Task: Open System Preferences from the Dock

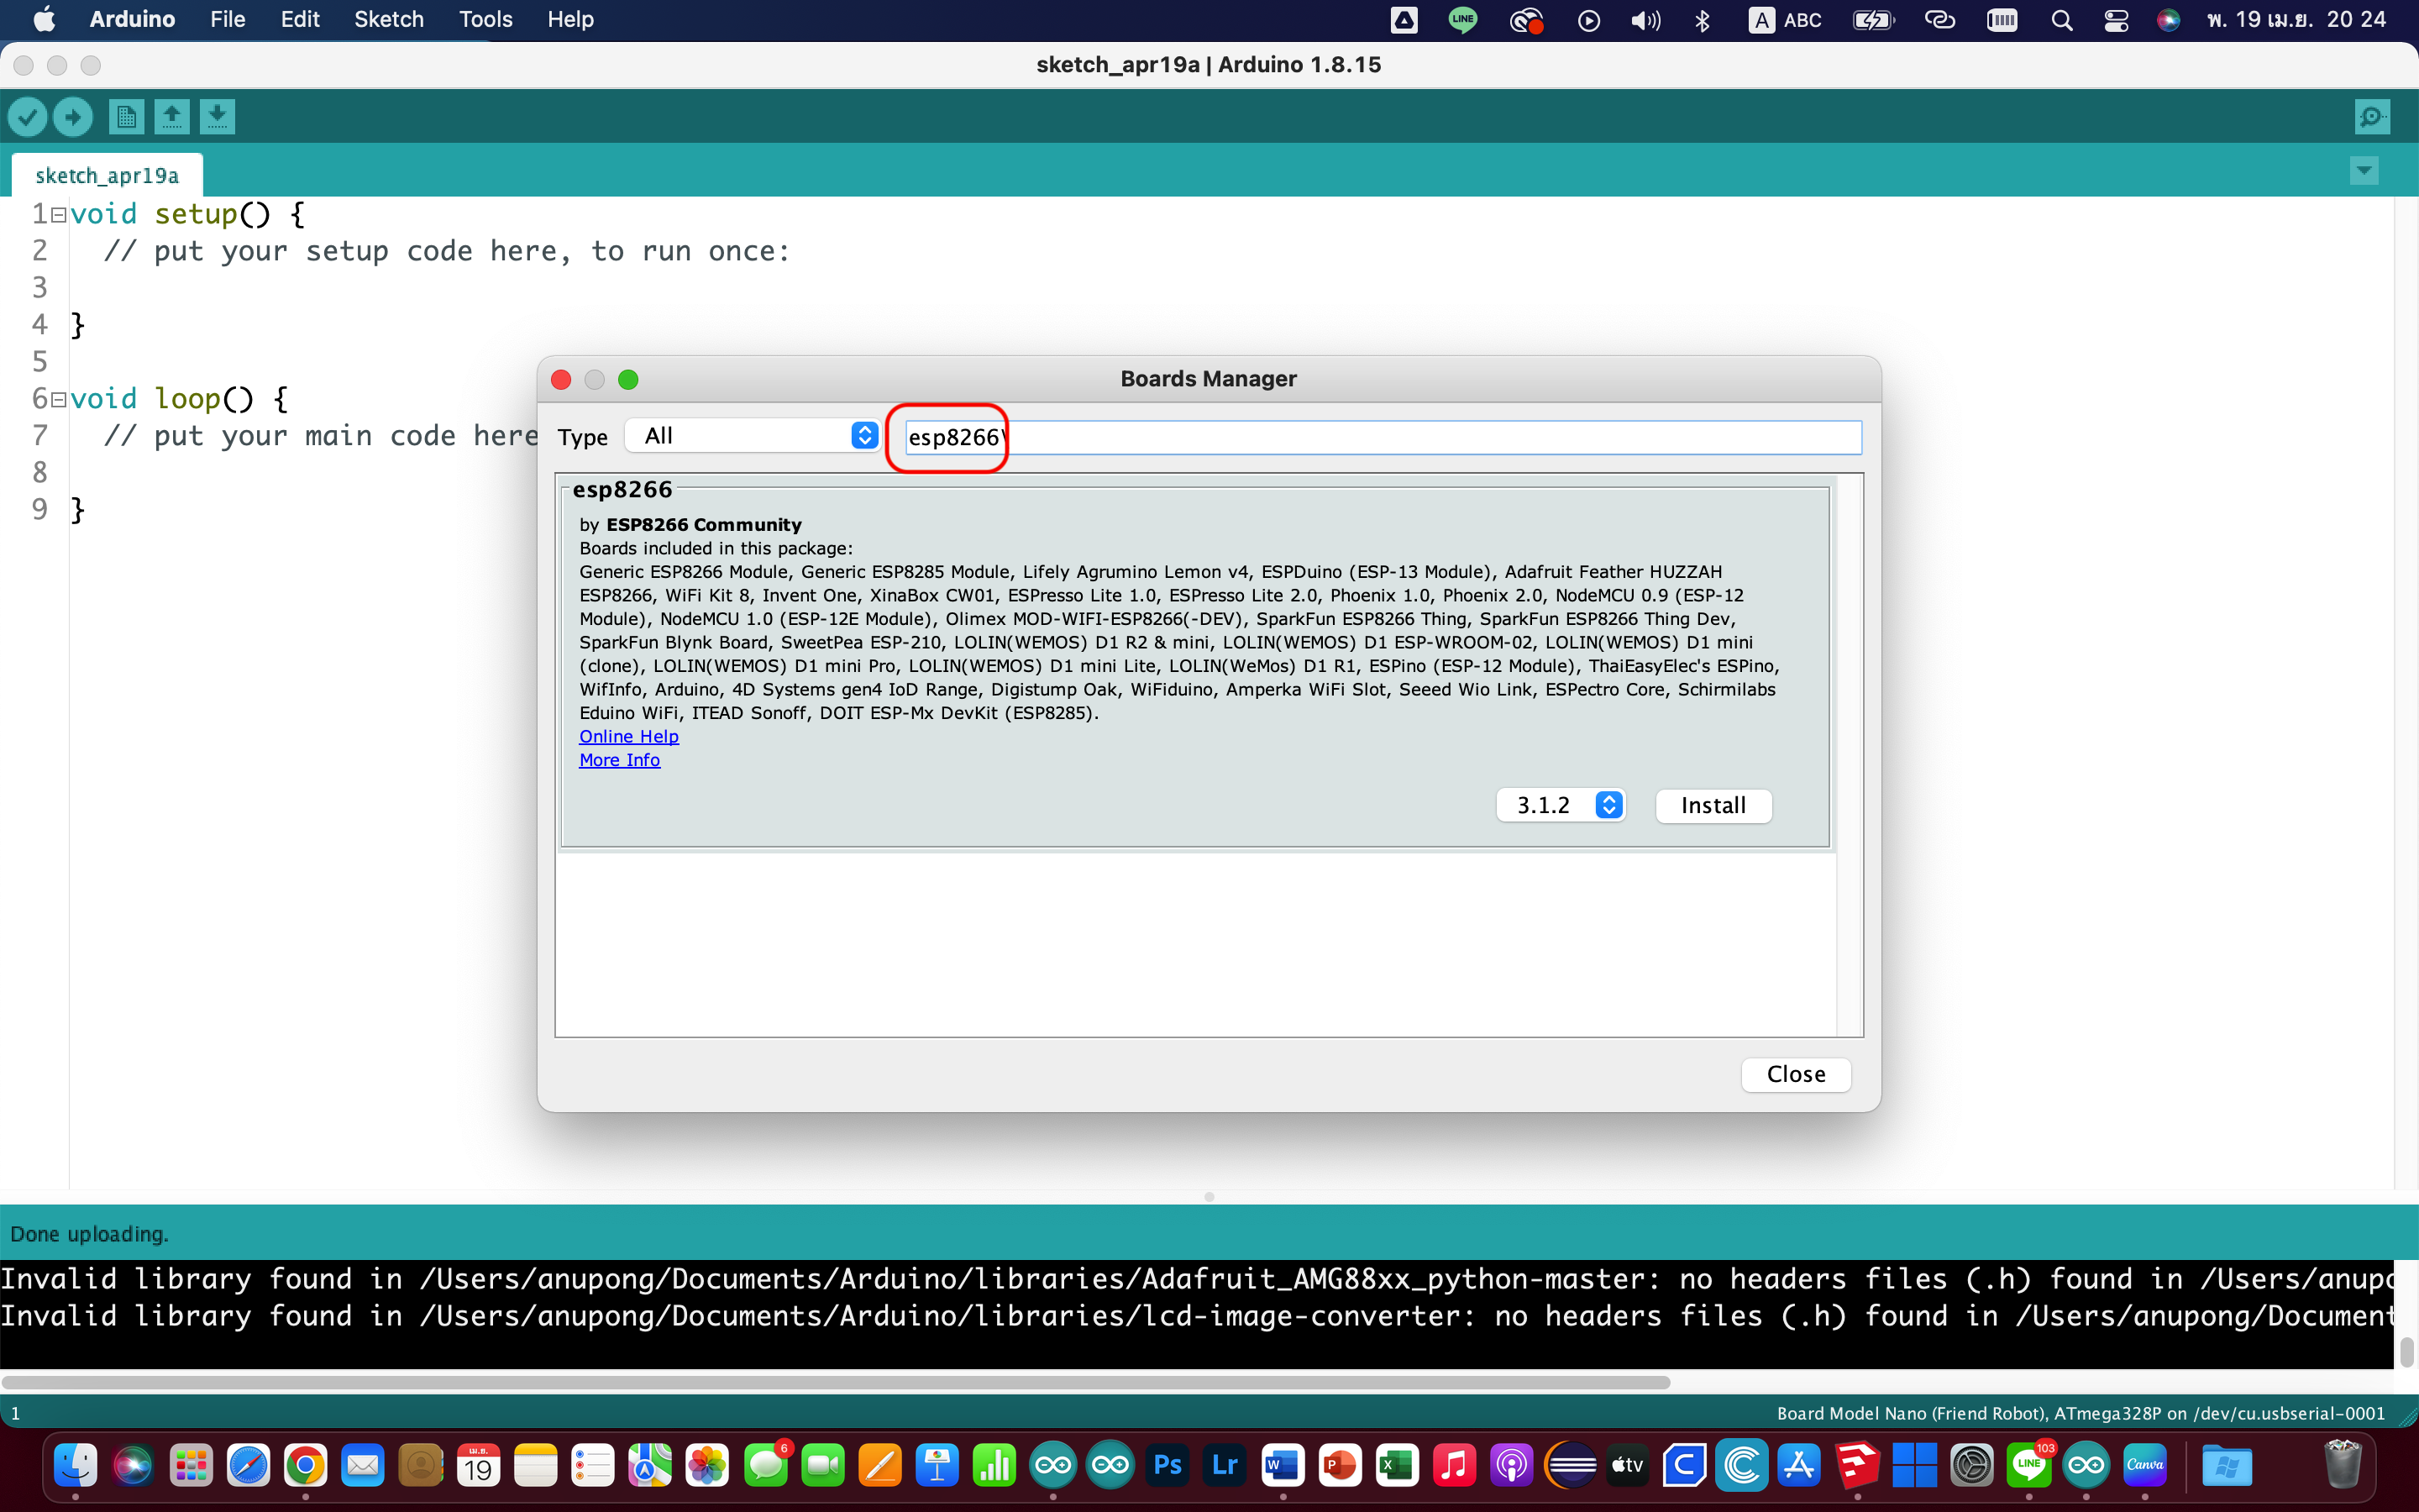Action: pyautogui.click(x=1972, y=1466)
